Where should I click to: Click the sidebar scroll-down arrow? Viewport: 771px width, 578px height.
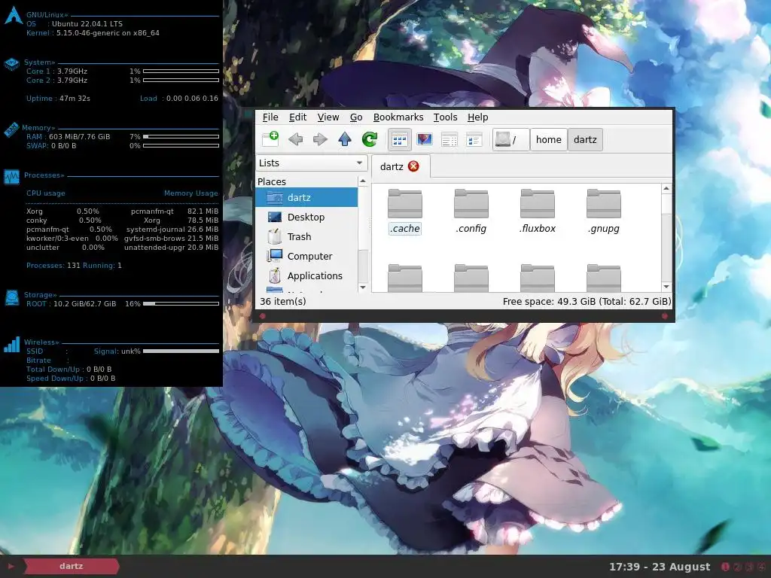[363, 287]
